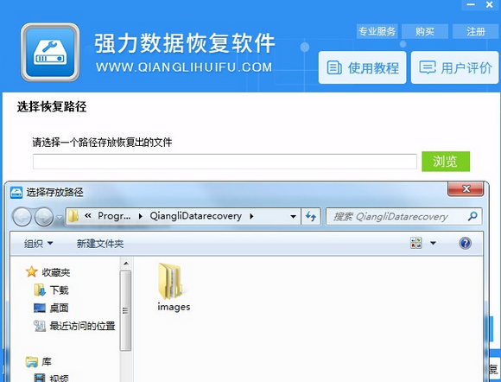Viewport: 501px width, 382px height.
Task: Focus the recovery path input field
Action: (225, 162)
